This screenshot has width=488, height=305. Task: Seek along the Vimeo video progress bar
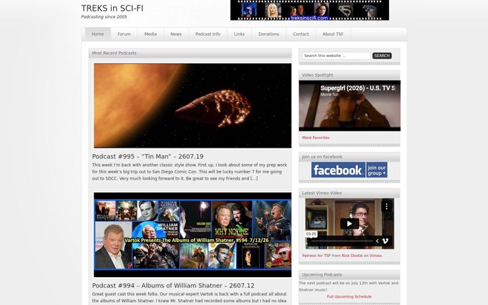(x=342, y=241)
